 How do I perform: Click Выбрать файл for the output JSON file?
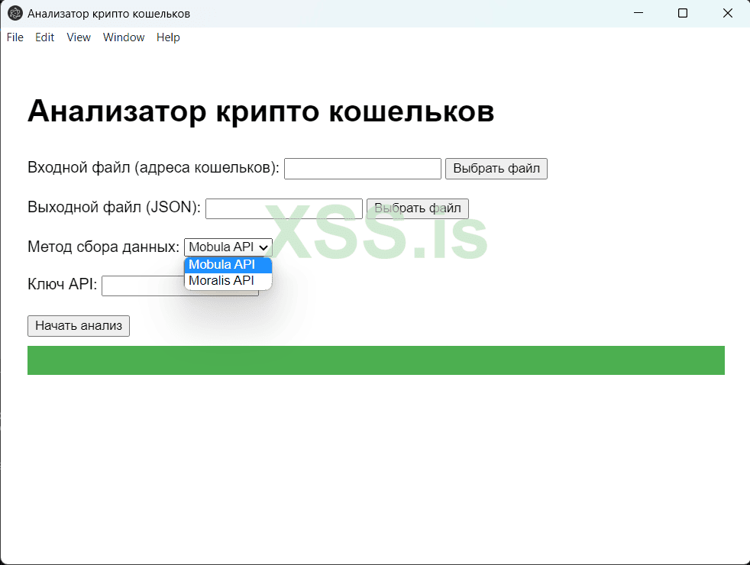point(417,208)
